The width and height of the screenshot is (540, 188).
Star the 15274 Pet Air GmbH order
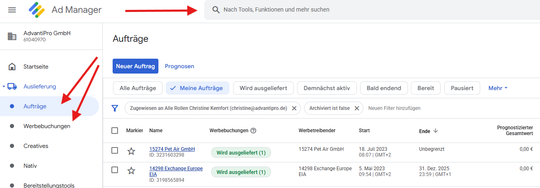pos(131,151)
